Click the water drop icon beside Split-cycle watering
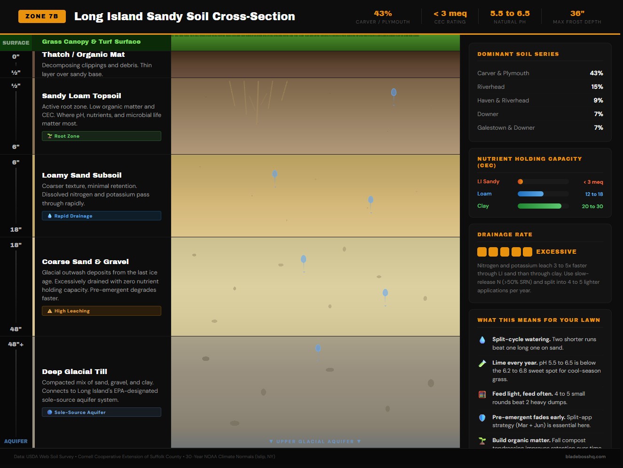 (x=482, y=340)
